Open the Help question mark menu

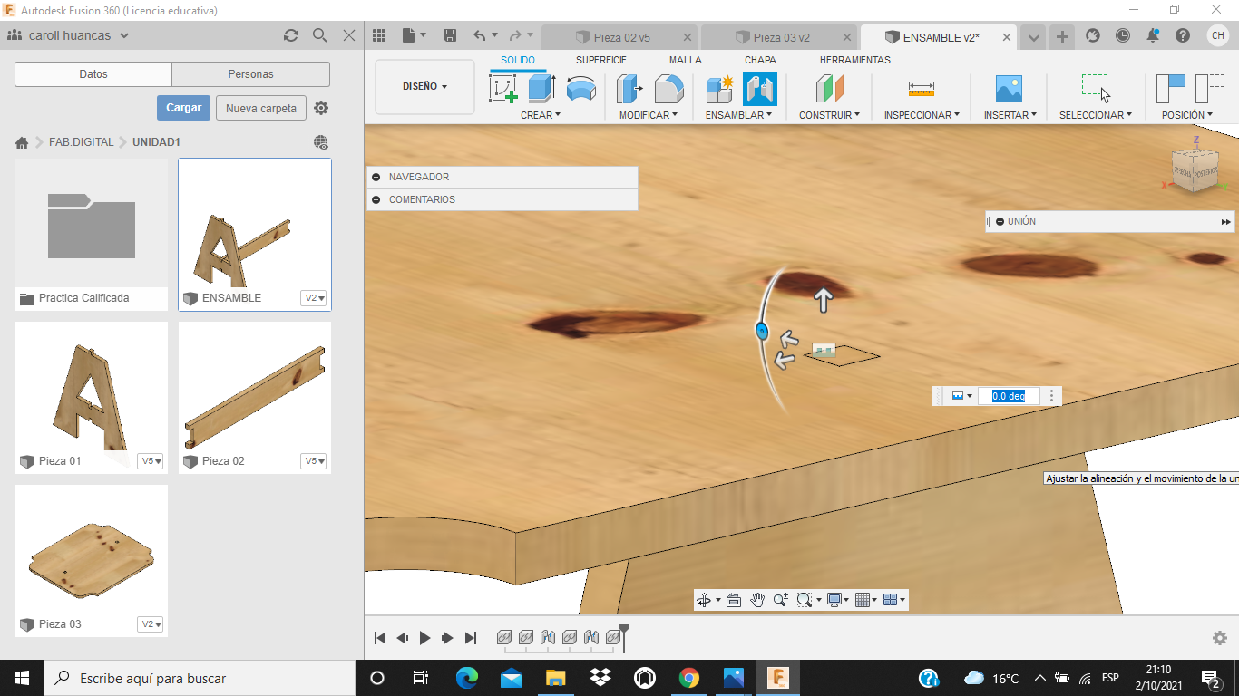click(x=1183, y=36)
